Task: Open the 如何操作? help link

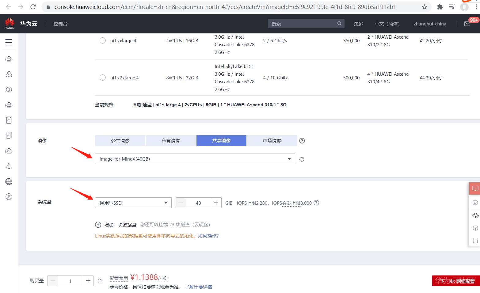Action: (208, 236)
